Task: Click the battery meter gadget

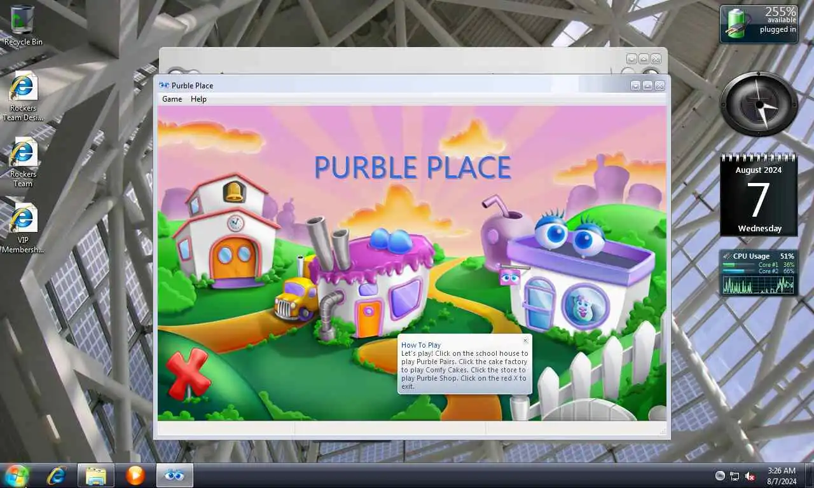Action: tap(759, 24)
